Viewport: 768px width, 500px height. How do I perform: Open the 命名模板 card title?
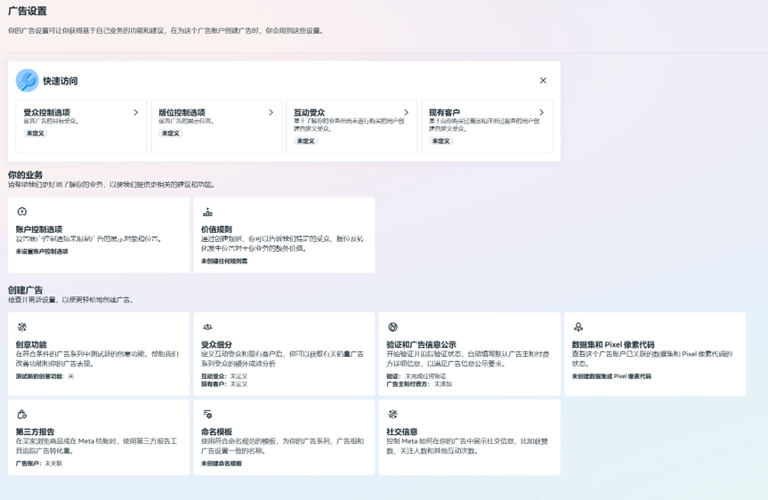216,431
